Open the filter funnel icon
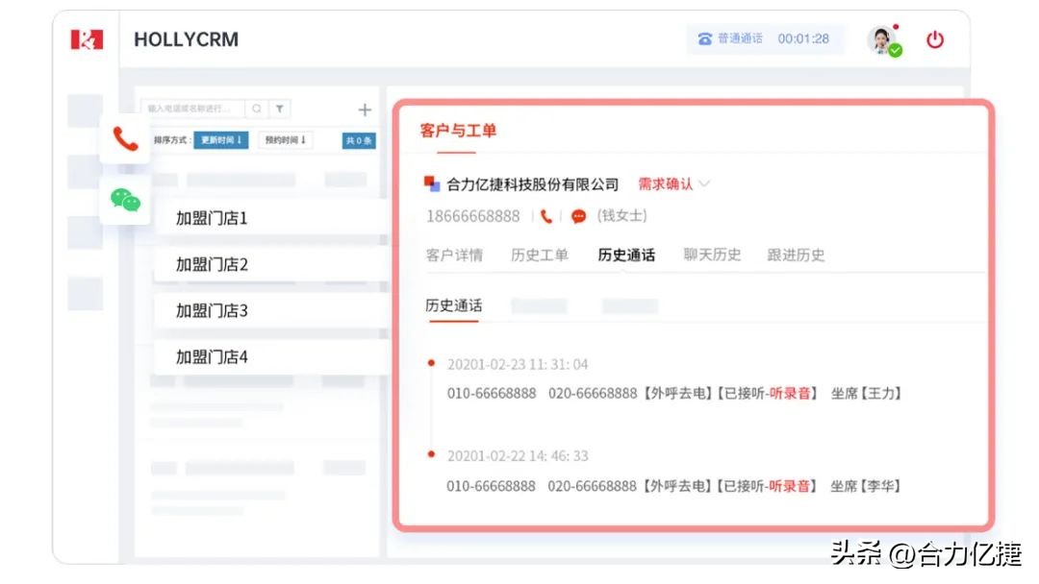 (280, 109)
